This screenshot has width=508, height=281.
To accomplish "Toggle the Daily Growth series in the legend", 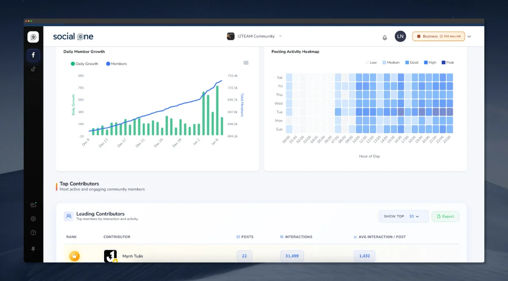I will [84, 63].
